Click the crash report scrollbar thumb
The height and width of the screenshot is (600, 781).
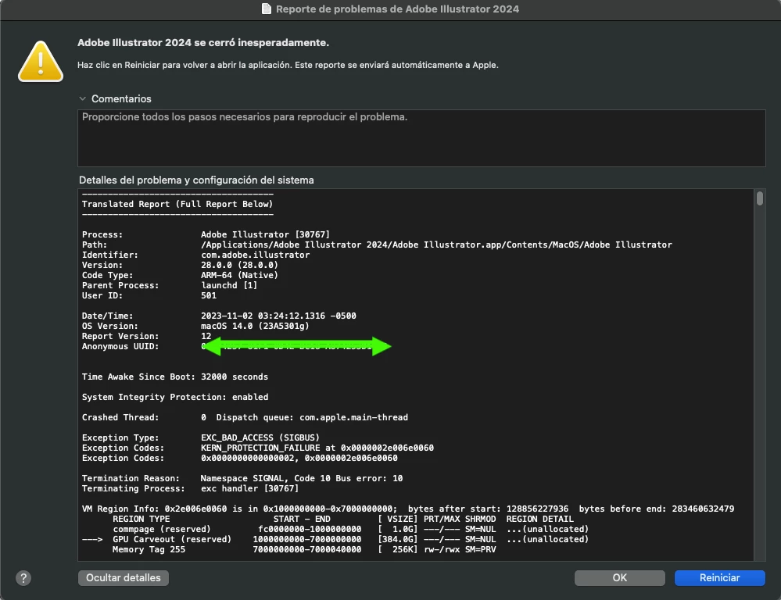760,198
